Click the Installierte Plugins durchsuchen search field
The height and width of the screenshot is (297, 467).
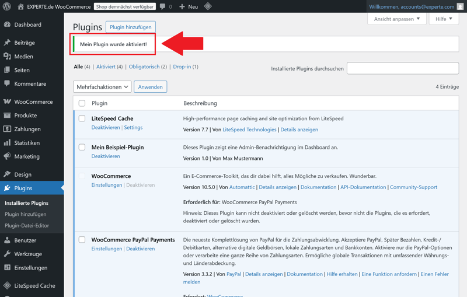[403, 68]
